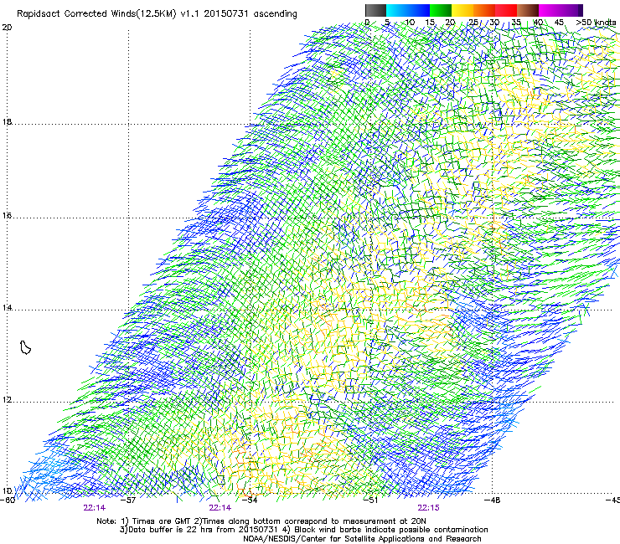Pick the orange 25-30 knots legend color
Screen dimensions: 620x544
click(484, 10)
